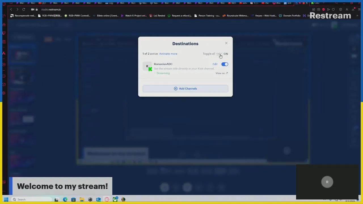This screenshot has width=363, height=204.
Task: Click the edit page icon in browser toolbar
Action: [x=314, y=10]
